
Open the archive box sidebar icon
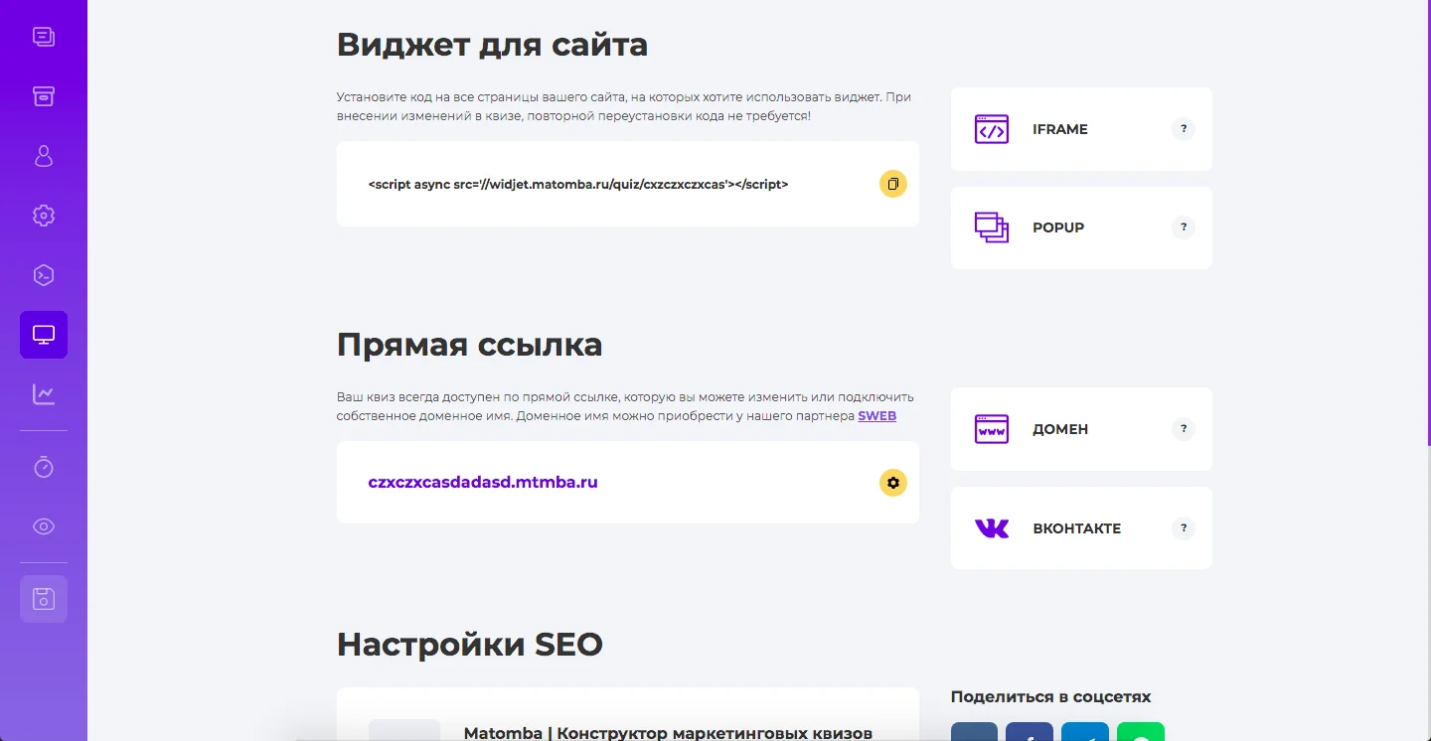pyautogui.click(x=44, y=96)
